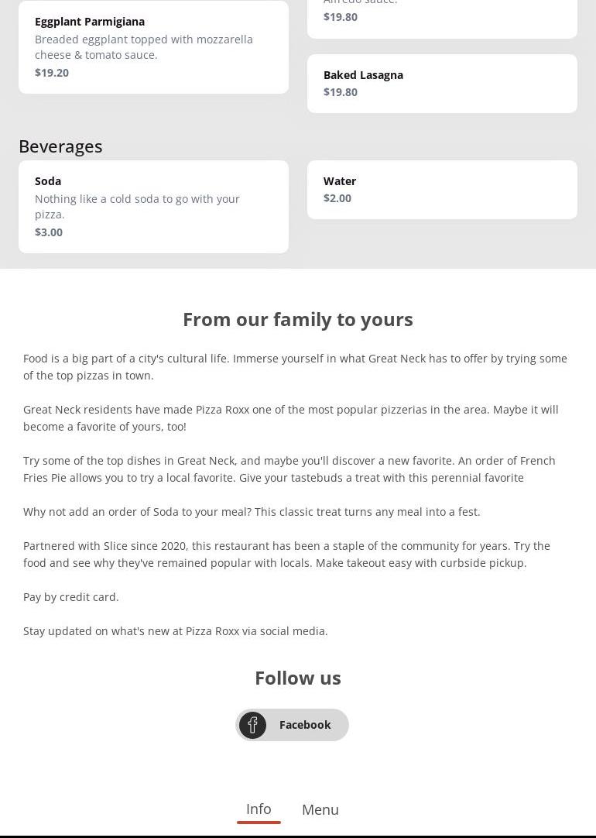Screen dimensions: 596x838
Task: Click the Baked Lasagna $19.80 price
Action: pos(341,92)
